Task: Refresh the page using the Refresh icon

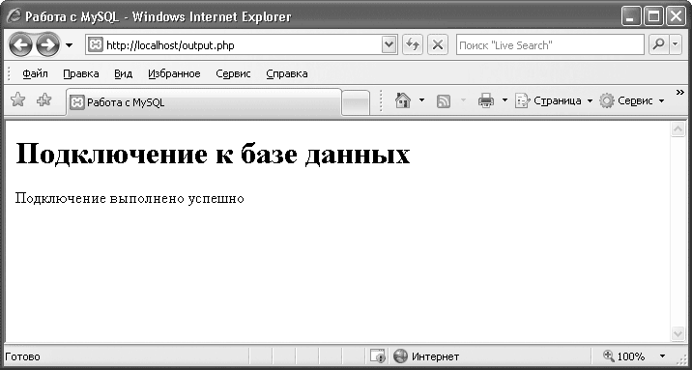Action: [413, 45]
